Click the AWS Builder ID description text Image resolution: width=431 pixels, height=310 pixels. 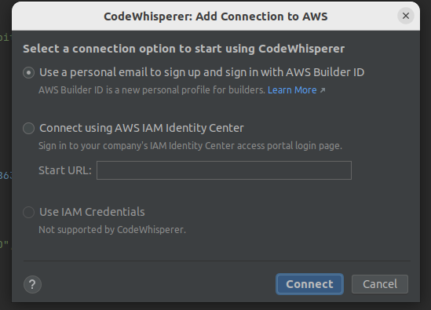(152, 90)
